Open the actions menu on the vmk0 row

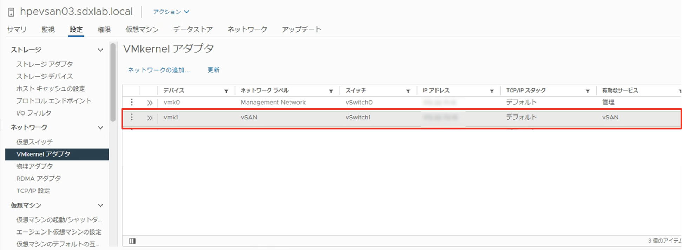point(132,102)
